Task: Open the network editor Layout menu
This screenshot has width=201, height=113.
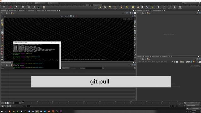Action: pos(158,62)
